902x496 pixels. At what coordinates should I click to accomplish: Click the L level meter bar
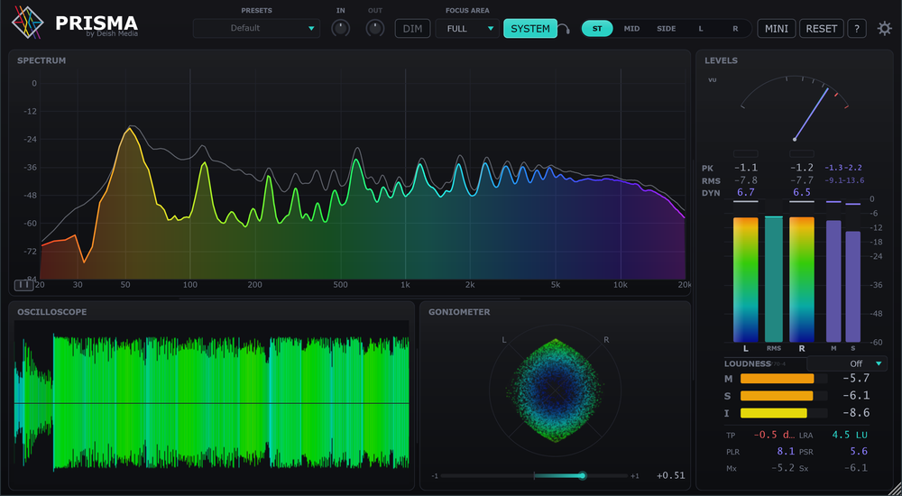click(746, 280)
